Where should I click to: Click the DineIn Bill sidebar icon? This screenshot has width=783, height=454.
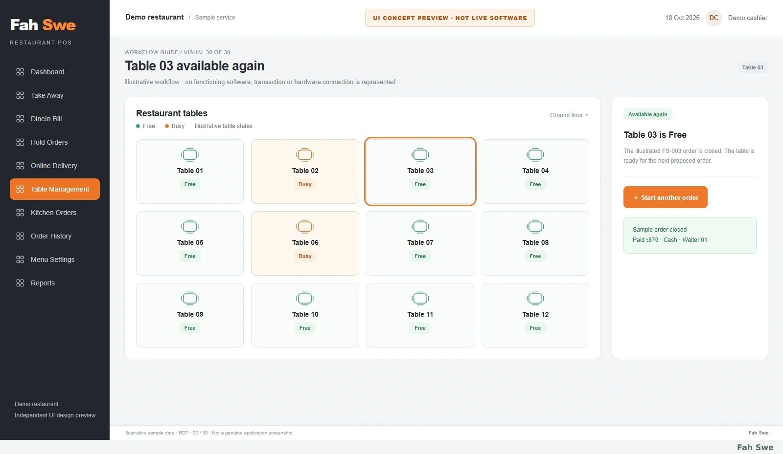click(x=20, y=119)
